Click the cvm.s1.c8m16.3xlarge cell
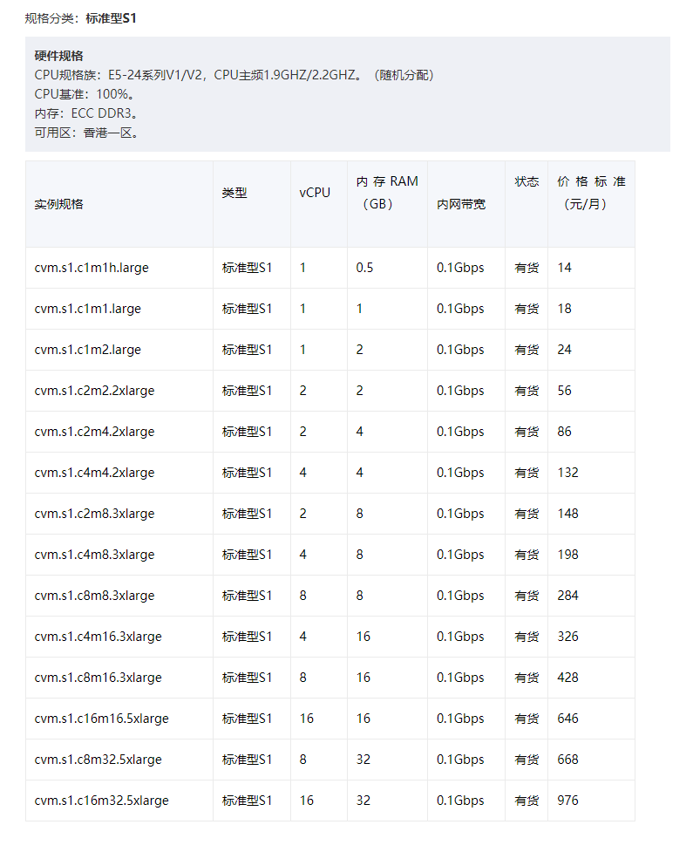Screen dimensions: 693x852 click(x=98, y=678)
